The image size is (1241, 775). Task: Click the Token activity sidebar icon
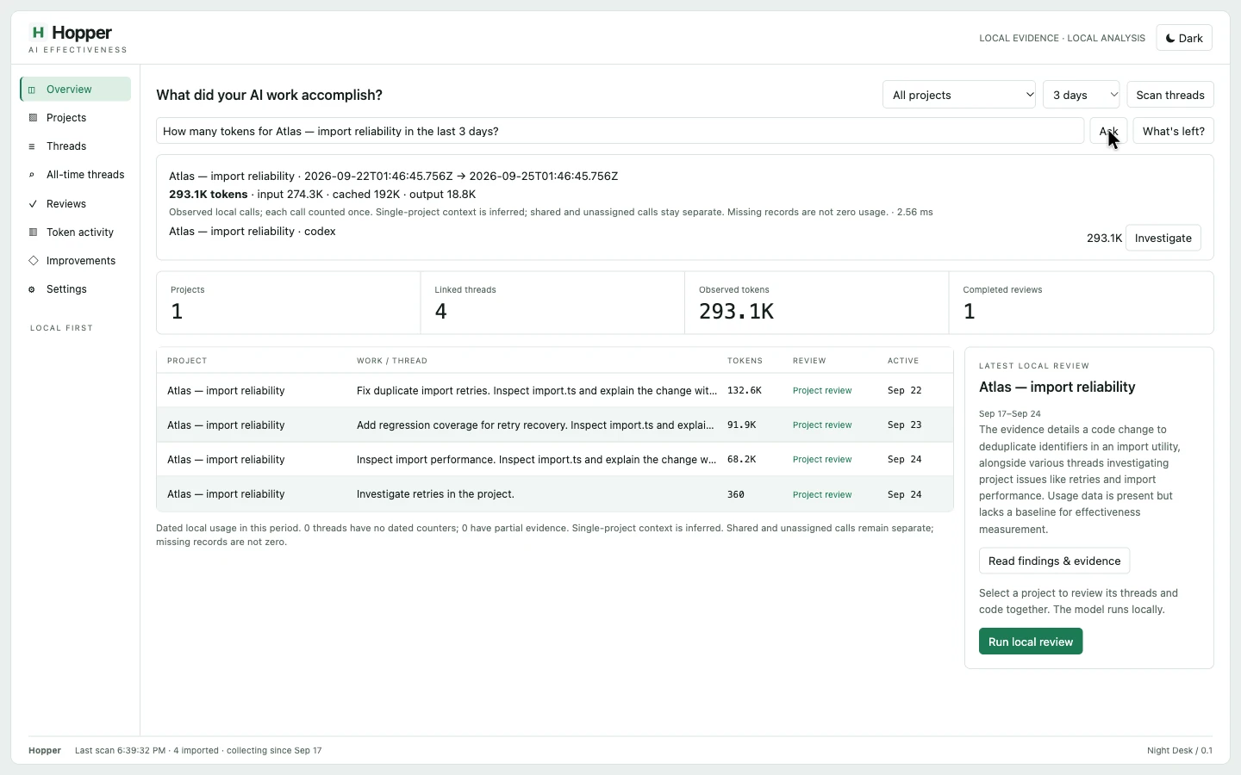(33, 232)
